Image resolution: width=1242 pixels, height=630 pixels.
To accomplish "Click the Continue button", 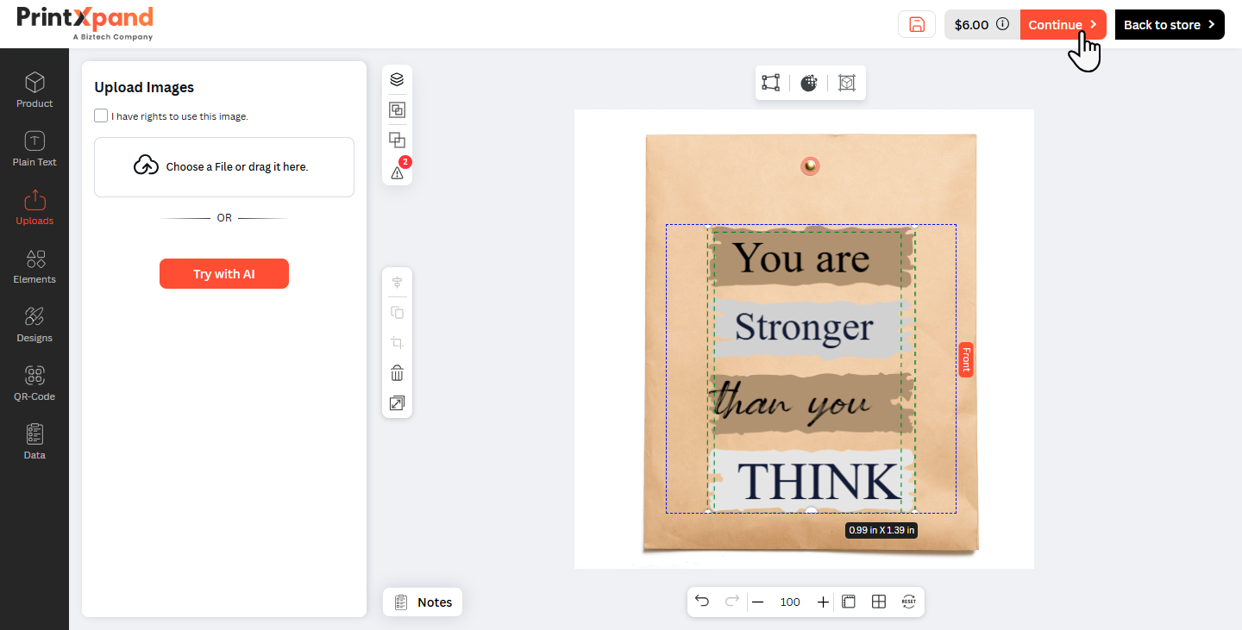I will (x=1063, y=24).
